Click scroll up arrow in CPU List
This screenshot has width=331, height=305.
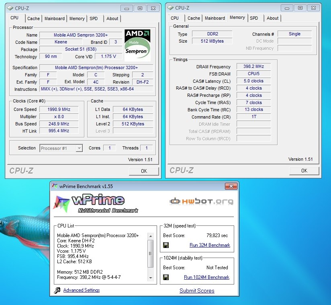[151, 236]
